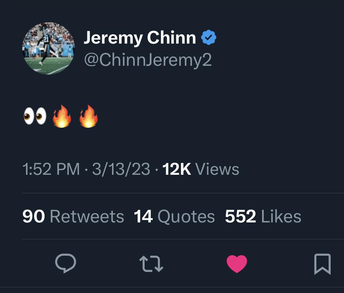Bookmark the tweet with bookmark icon
Viewport: 344px width, 293px height.
click(x=322, y=264)
